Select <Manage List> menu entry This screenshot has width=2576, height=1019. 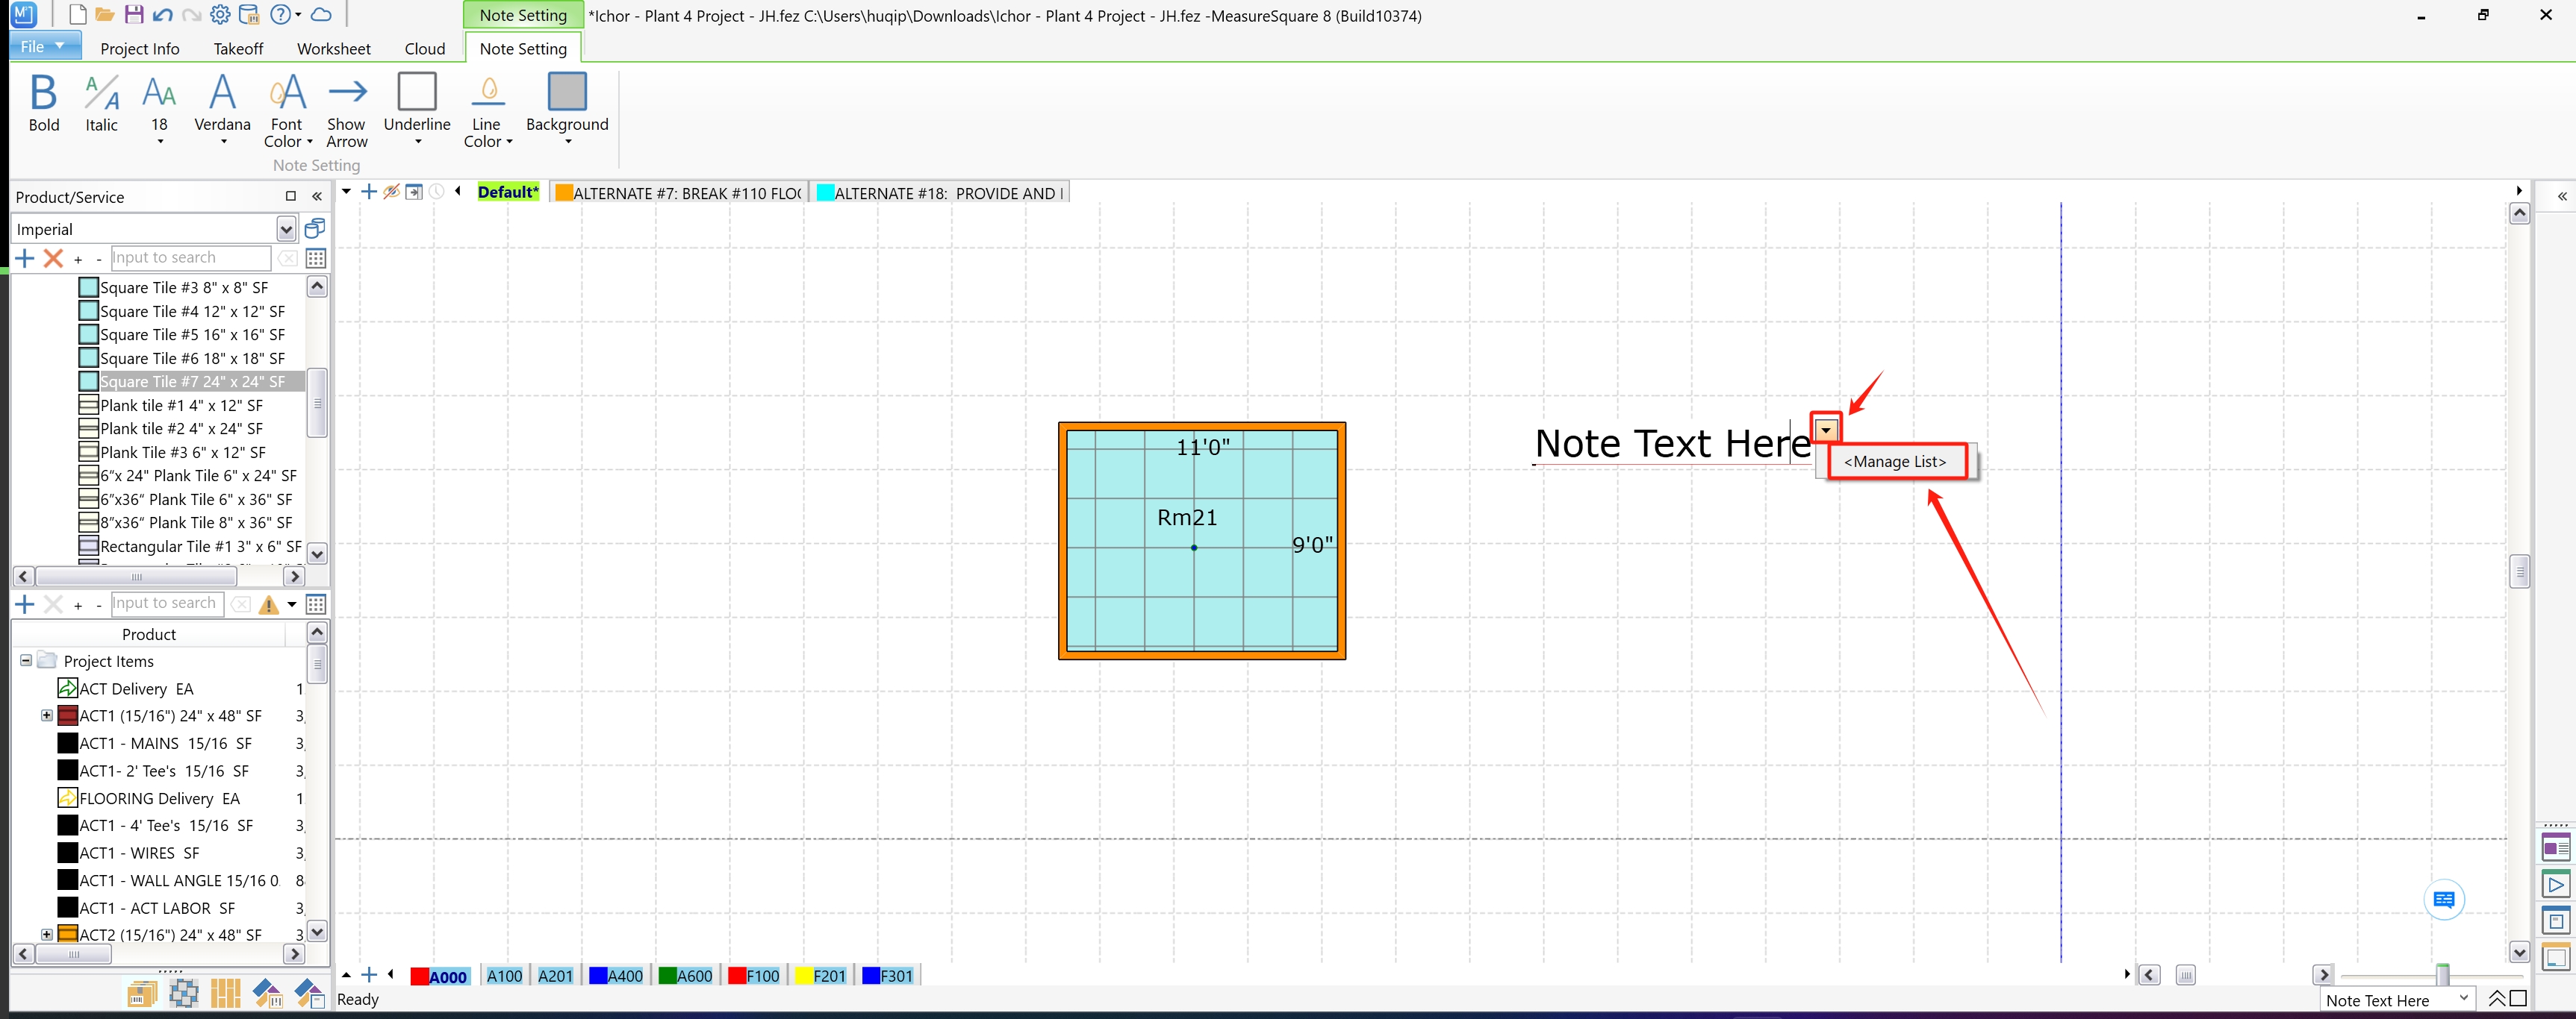click(1895, 462)
